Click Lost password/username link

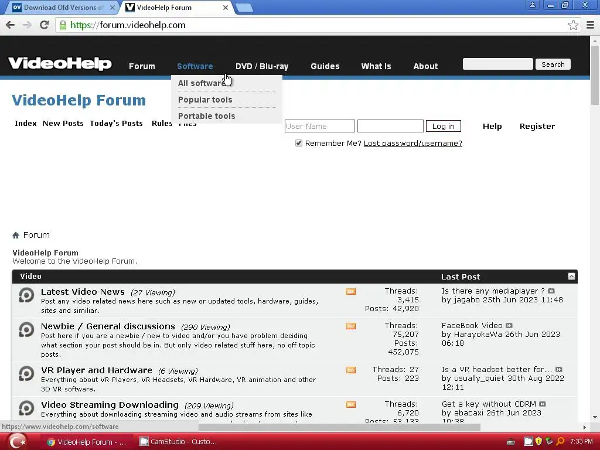coord(413,143)
